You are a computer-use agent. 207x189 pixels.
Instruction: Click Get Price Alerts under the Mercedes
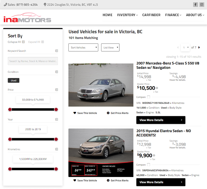120,113
